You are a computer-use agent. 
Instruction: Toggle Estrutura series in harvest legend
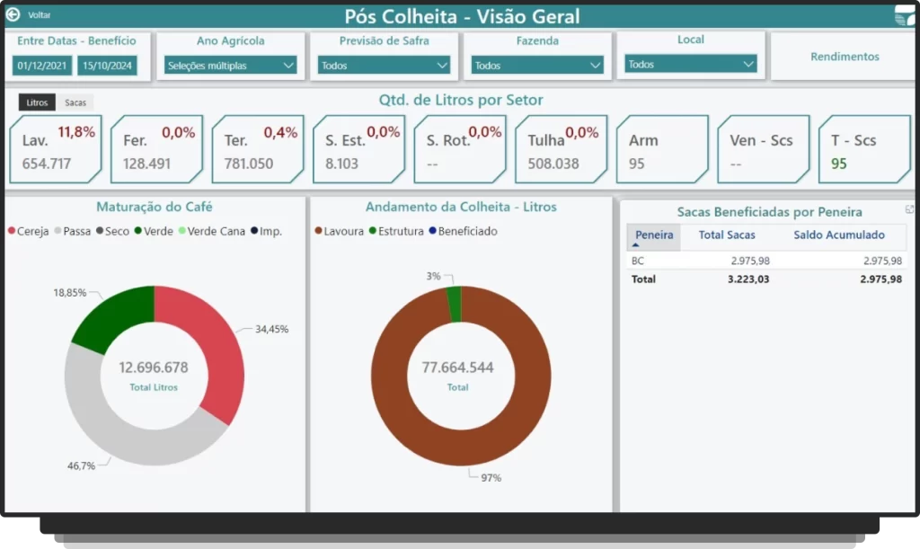(x=395, y=232)
